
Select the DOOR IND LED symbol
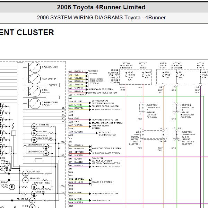coord(25,173)
